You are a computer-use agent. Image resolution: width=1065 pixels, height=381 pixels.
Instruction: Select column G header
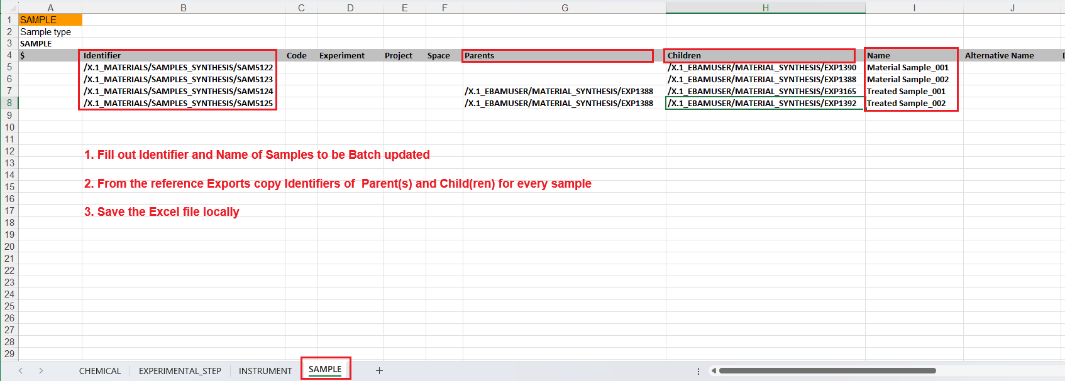(x=565, y=8)
